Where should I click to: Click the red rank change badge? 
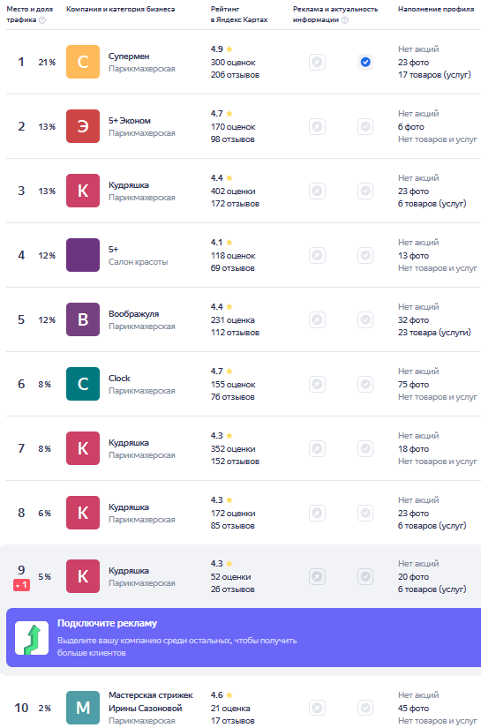(x=21, y=585)
